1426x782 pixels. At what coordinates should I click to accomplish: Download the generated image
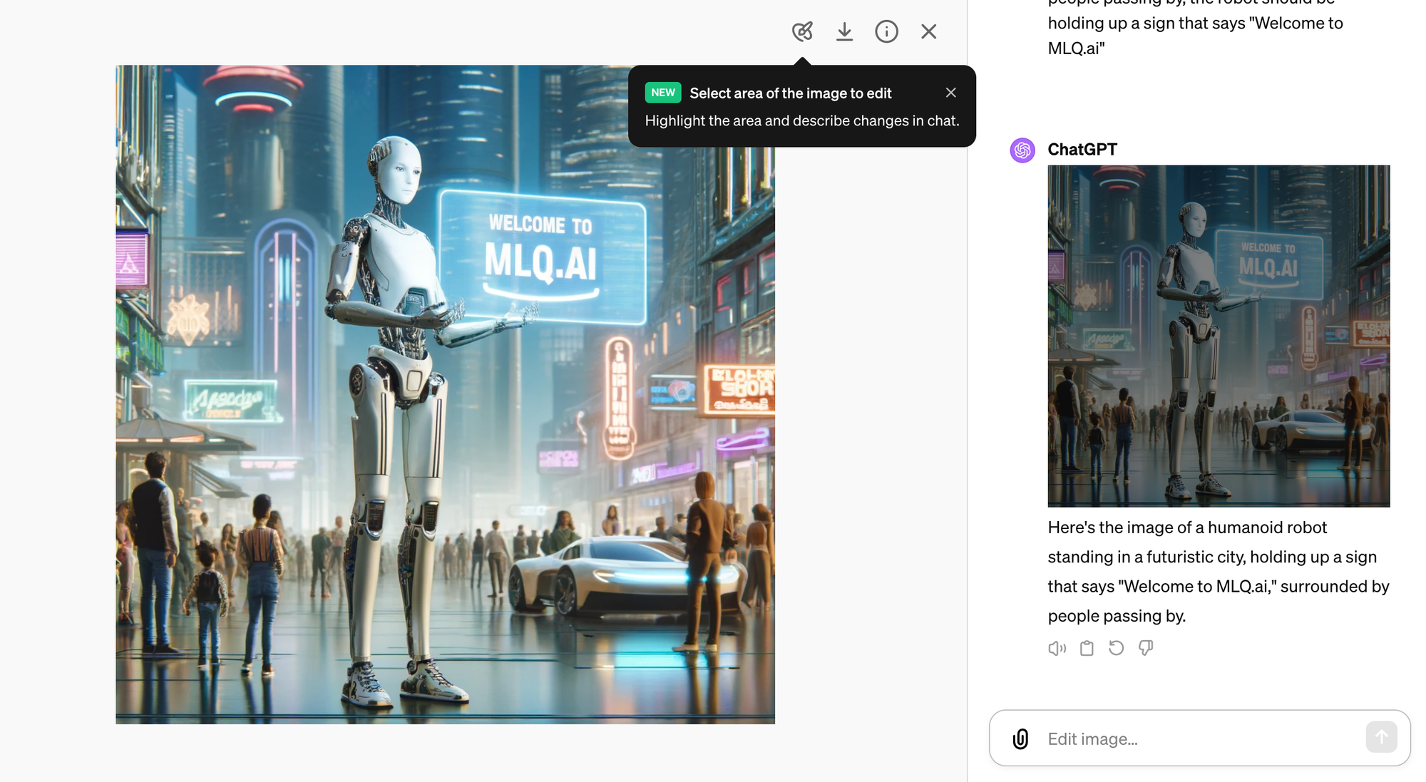[844, 31]
